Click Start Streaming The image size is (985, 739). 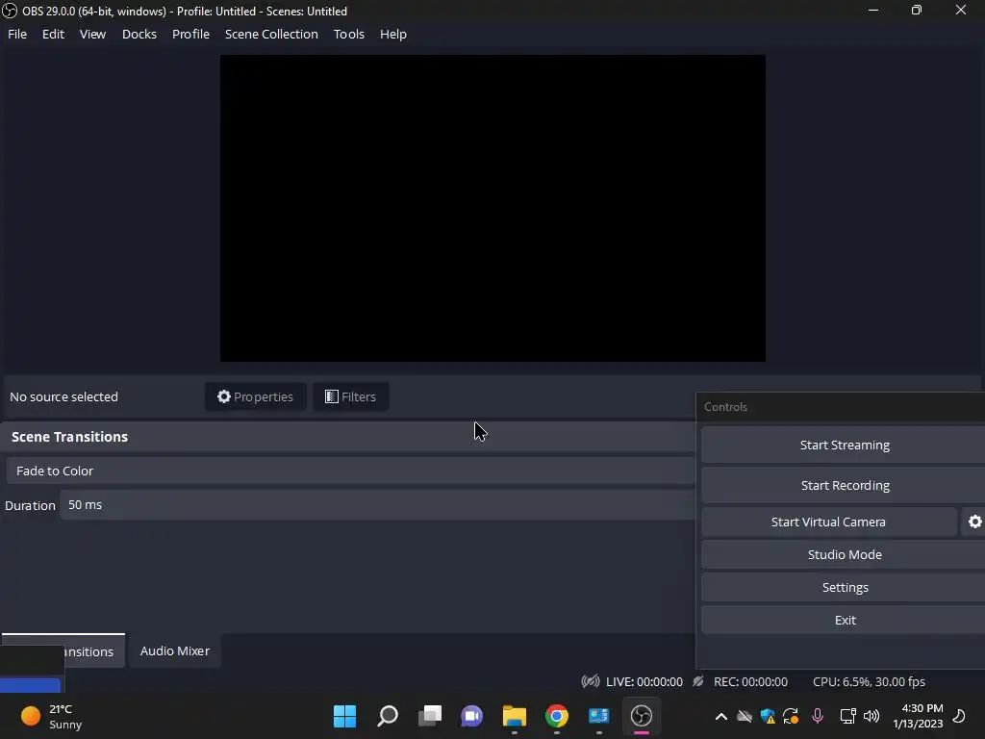844,445
